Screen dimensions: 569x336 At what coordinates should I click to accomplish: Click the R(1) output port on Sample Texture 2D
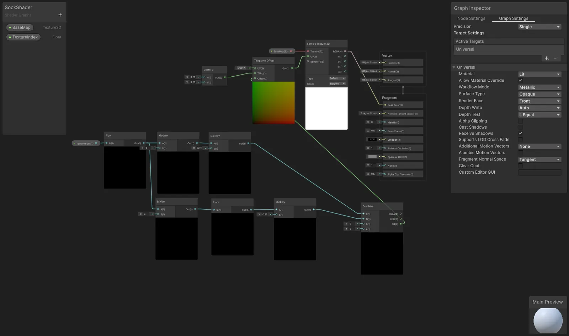pos(345,56)
